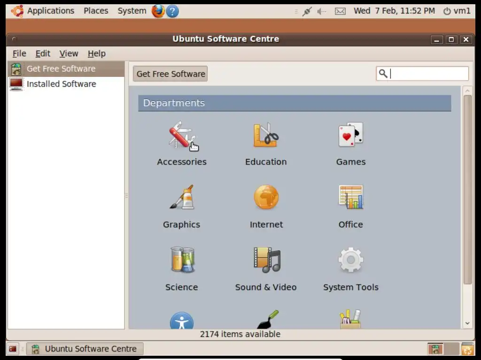The image size is (481, 360).
Task: Click the Accessories label text
Action: pos(182,162)
